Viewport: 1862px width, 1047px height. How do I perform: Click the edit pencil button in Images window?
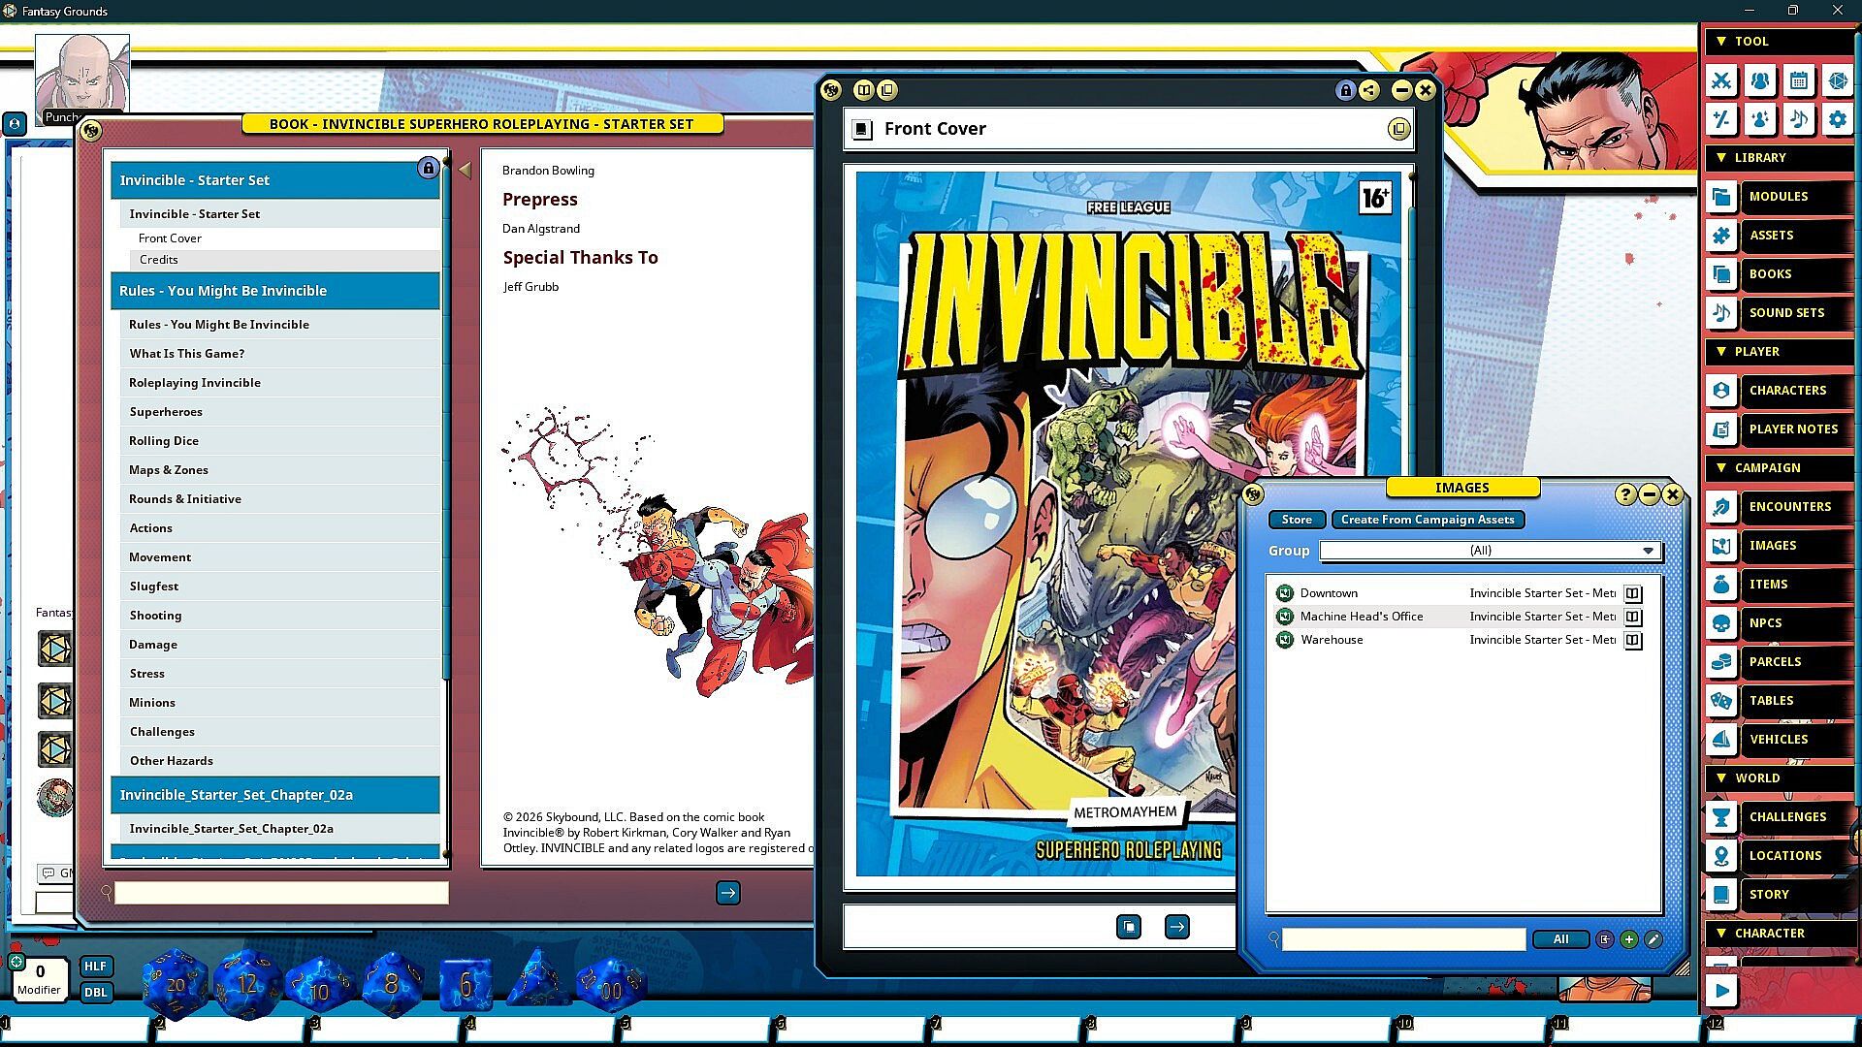tap(1653, 939)
